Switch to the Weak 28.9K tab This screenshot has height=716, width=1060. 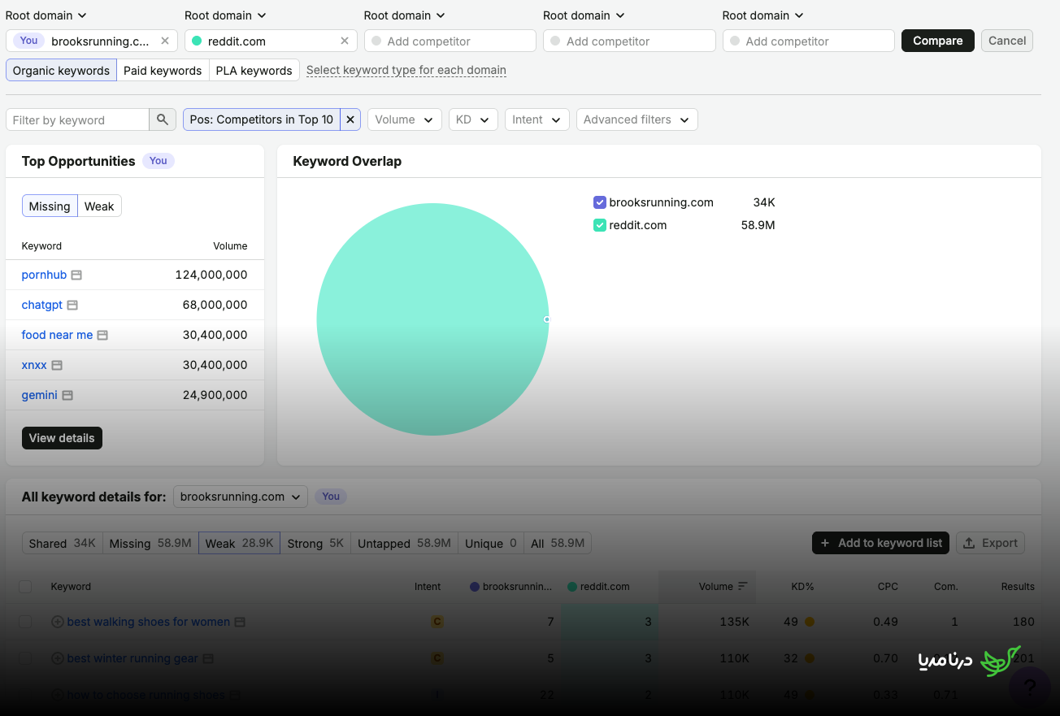point(240,544)
